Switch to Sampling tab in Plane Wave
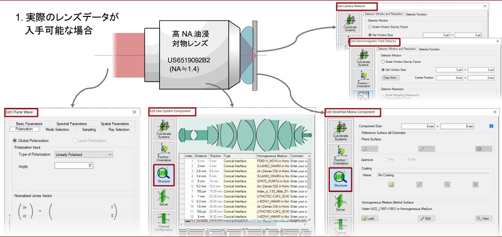 coord(89,129)
